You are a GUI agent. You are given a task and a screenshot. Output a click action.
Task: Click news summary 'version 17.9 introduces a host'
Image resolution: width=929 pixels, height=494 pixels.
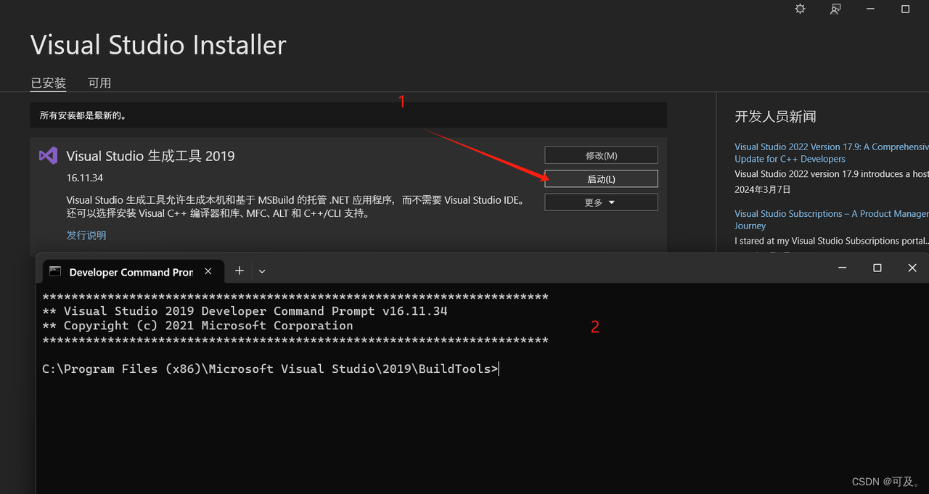[832, 174]
